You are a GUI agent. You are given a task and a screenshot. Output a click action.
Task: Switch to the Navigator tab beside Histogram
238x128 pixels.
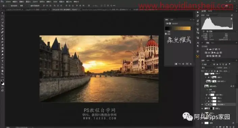click(210, 11)
